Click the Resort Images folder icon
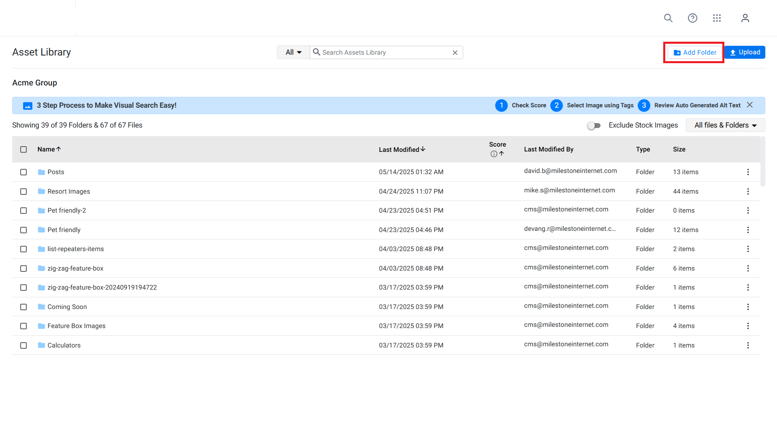This screenshot has width=777, height=437. pos(41,191)
